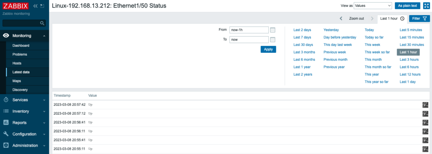Select Today range
This screenshot has height=154, width=432.
click(x=370, y=30)
